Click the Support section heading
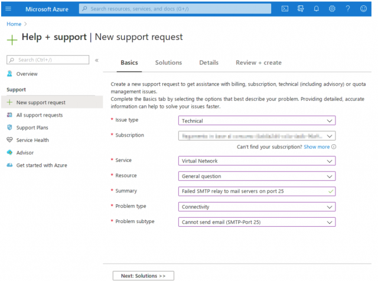This screenshot has height=282, width=378. tap(16, 89)
